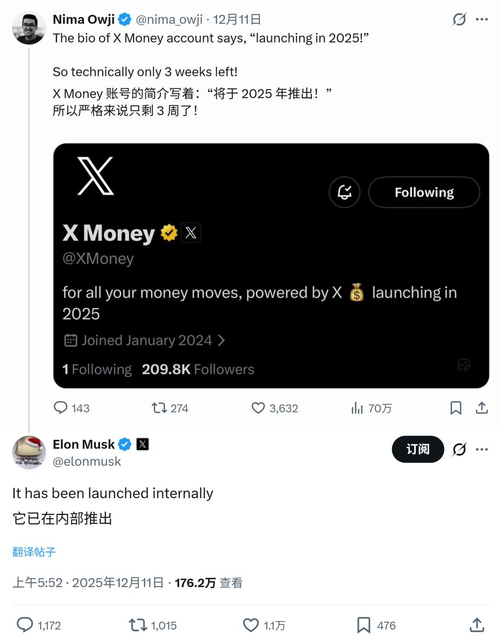Repost Elon Musk's reply with 1,015 reposts

pyautogui.click(x=138, y=625)
